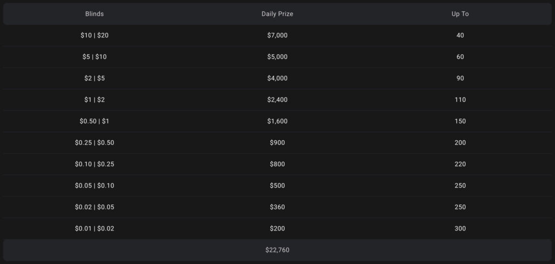555x264 pixels.
Task: Click the $2,400 daily prize cell
Action: point(277,100)
